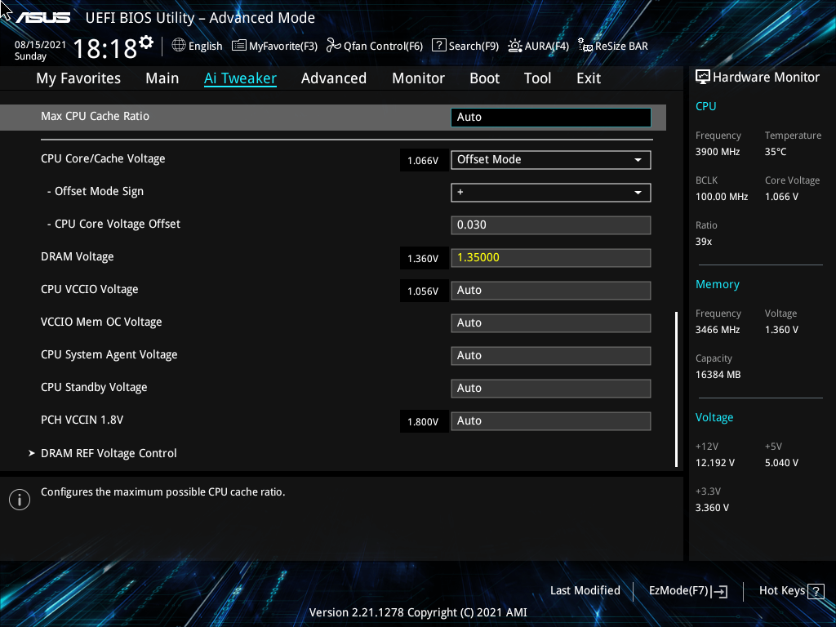Click the DRAM Voltage 1.35000 field

pyautogui.click(x=551, y=258)
